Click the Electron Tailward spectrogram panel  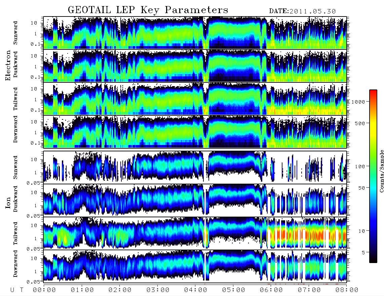195,99
